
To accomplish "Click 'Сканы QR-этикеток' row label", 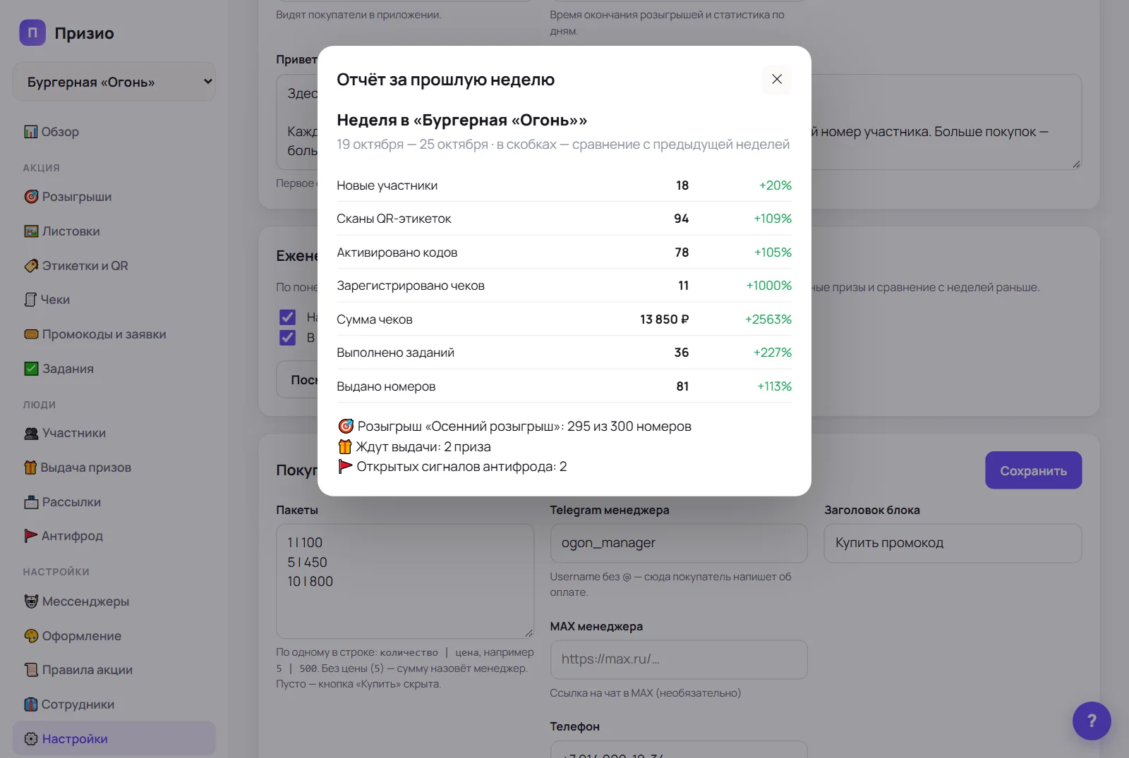I will click(x=394, y=219).
